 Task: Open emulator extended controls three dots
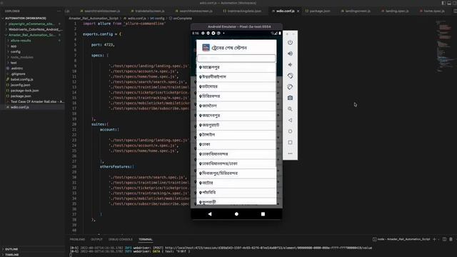coord(290,153)
